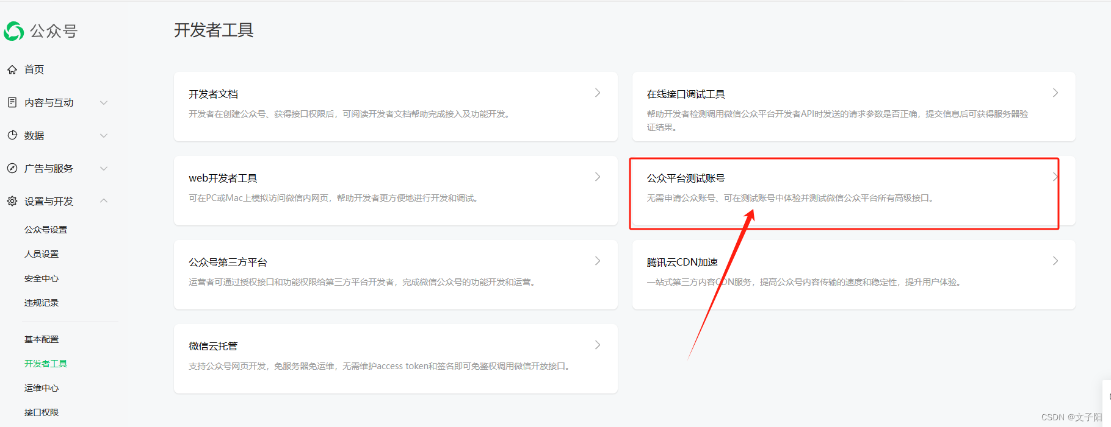Click description text starting 帮助开发者检测调用
Image resolution: width=1111 pixels, height=427 pixels.
tap(838, 121)
